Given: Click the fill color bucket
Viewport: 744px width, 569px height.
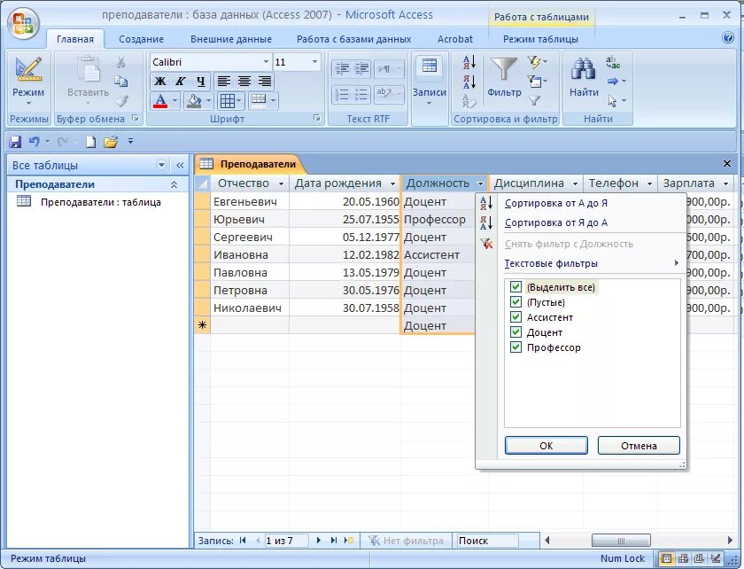Looking at the screenshot, I should [x=194, y=101].
